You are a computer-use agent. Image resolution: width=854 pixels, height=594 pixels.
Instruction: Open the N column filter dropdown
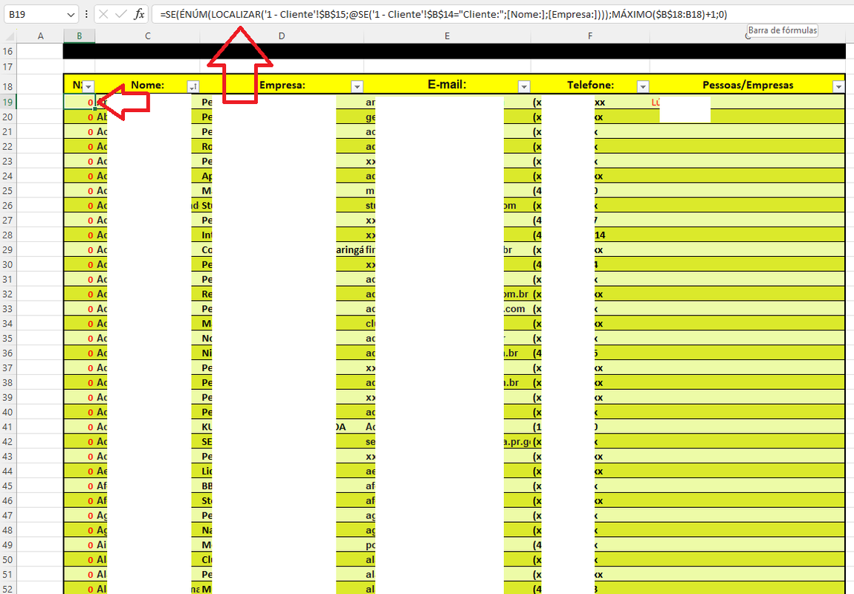(88, 86)
